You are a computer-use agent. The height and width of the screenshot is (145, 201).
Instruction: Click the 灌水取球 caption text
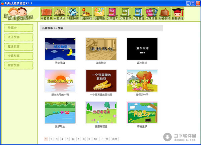click(142, 63)
